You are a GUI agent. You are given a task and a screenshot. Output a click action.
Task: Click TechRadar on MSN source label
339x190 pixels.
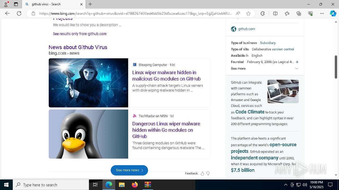coord(153,116)
